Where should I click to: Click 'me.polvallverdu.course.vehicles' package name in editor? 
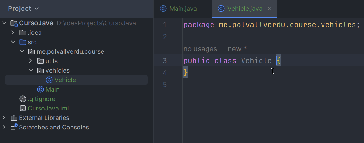click(287, 25)
